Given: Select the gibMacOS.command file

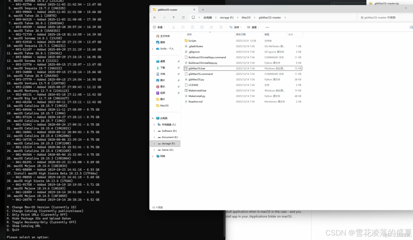Looking at the screenshot, I should click(243, 74).
